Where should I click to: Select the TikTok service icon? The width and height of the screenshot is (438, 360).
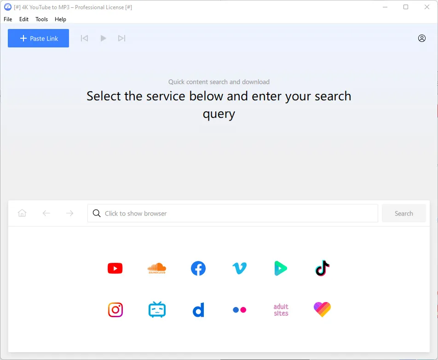[322, 268]
